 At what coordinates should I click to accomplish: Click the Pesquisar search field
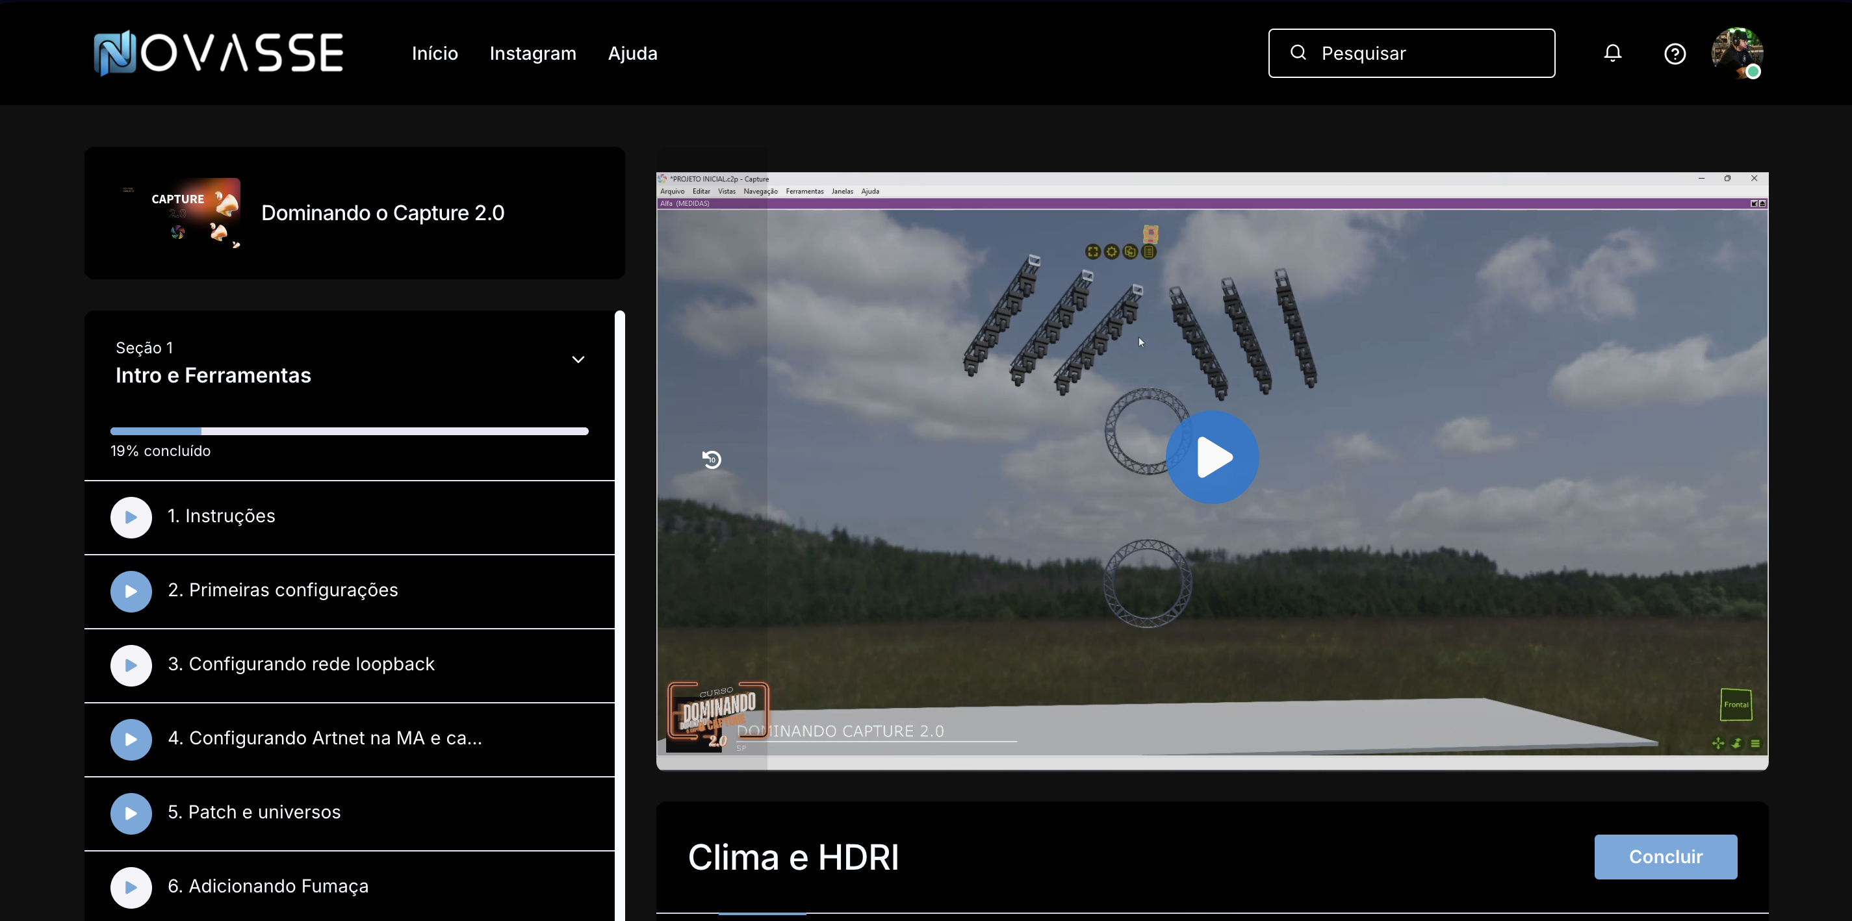coord(1411,53)
